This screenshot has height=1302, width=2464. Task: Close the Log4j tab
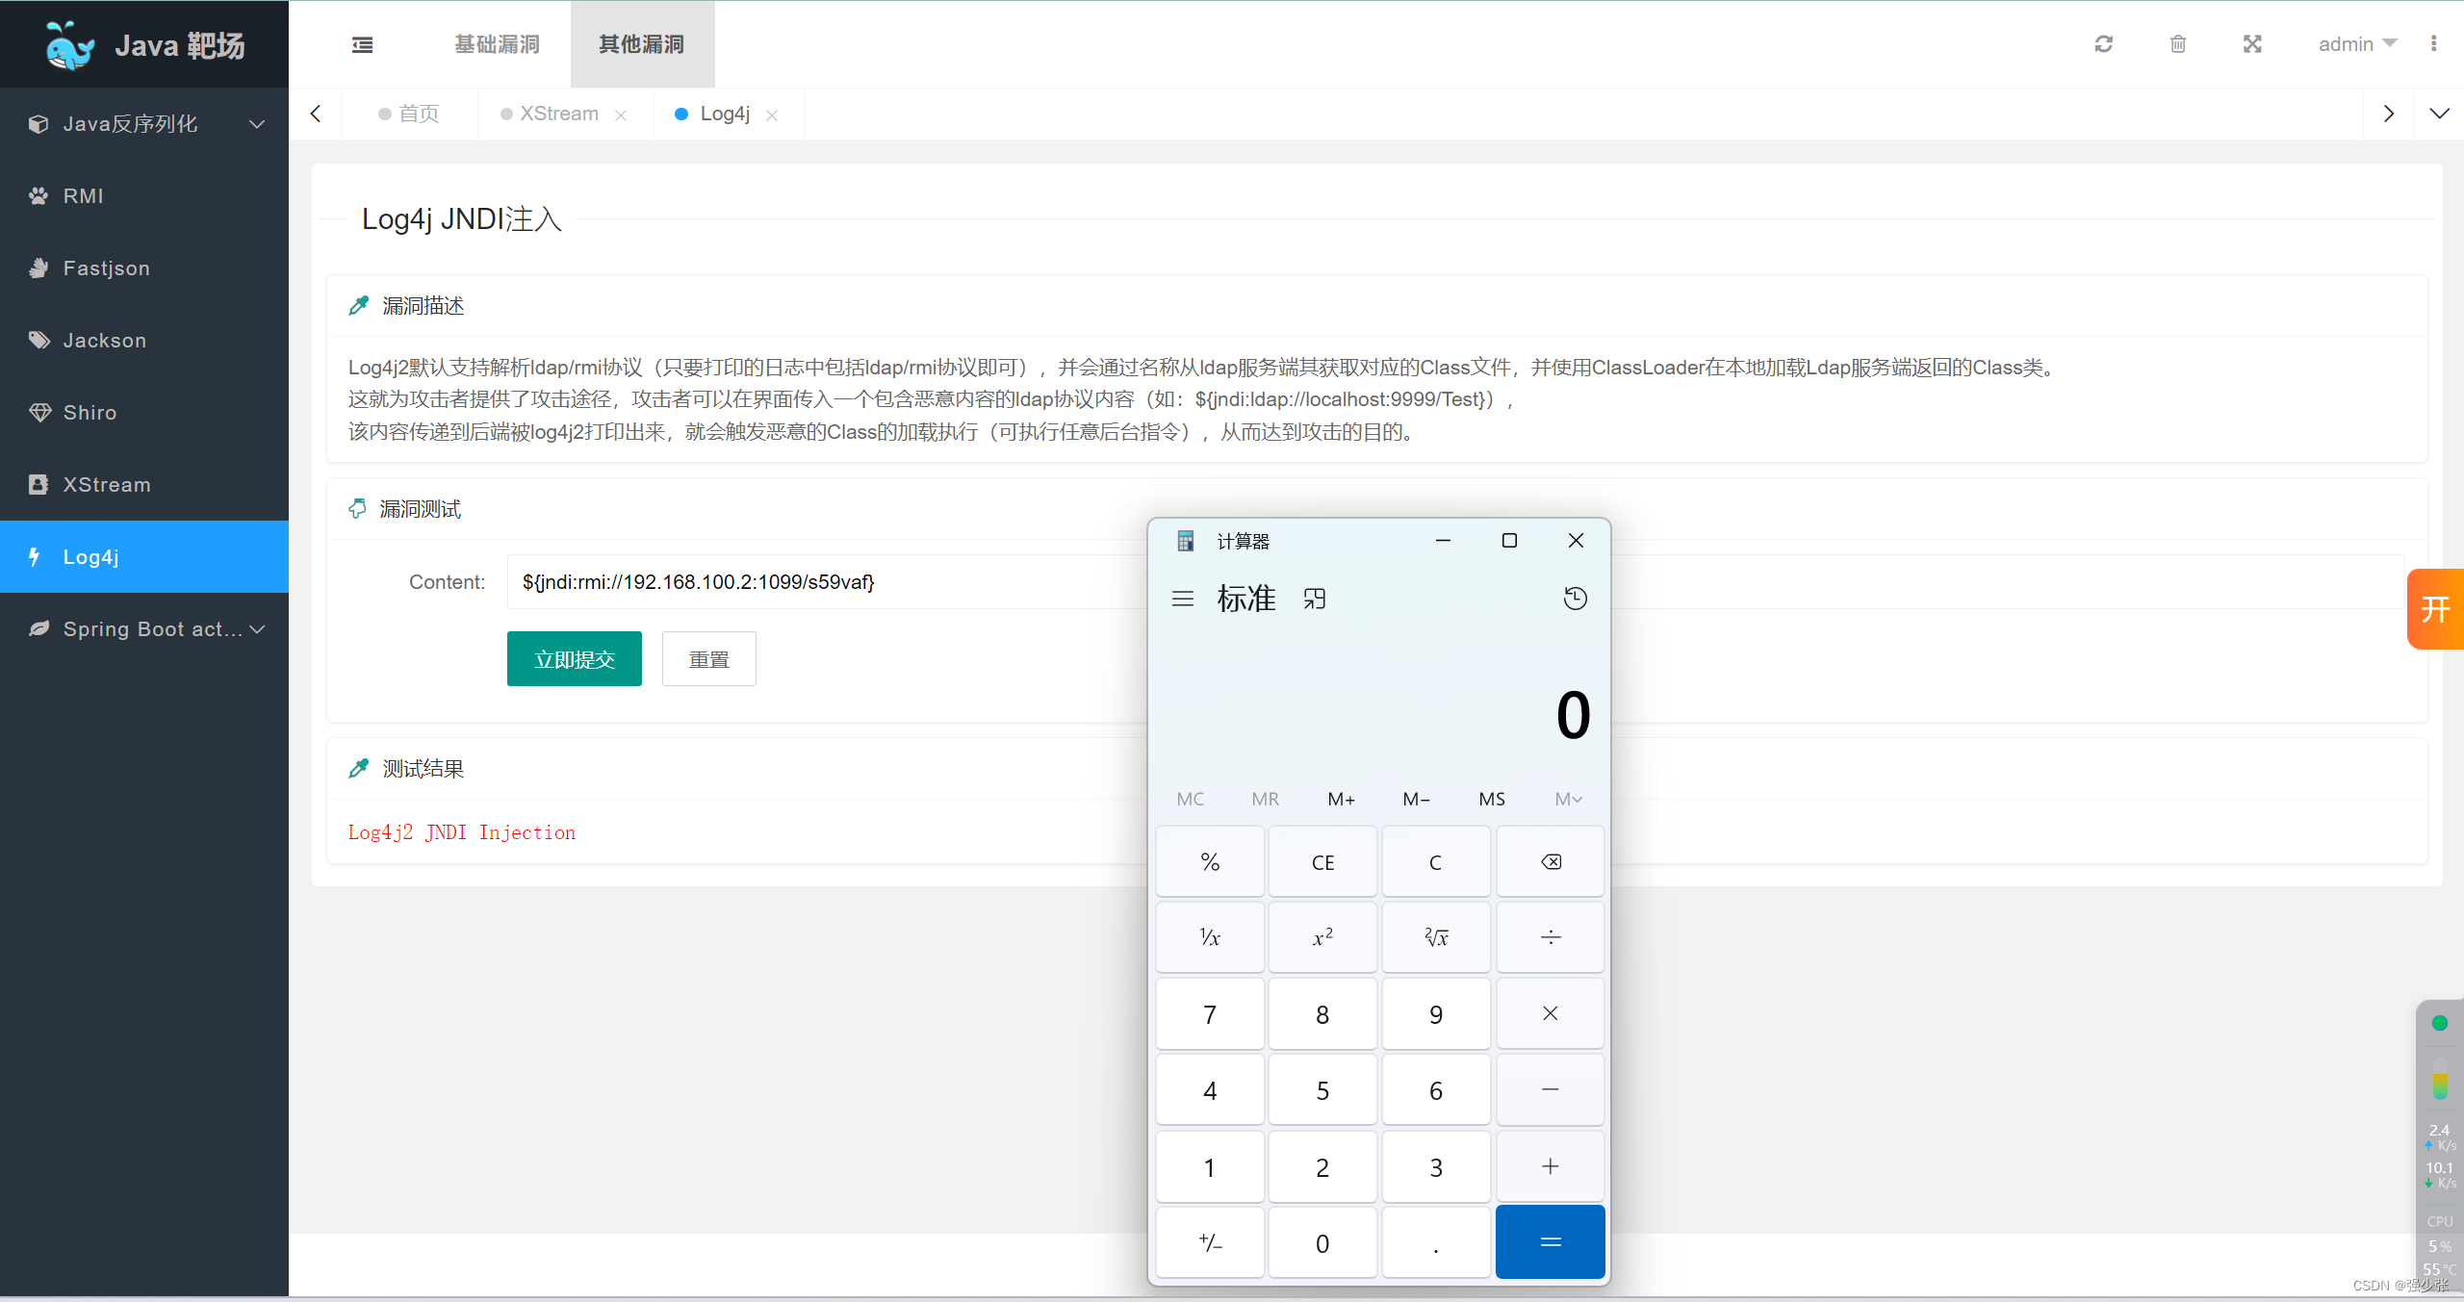(772, 115)
